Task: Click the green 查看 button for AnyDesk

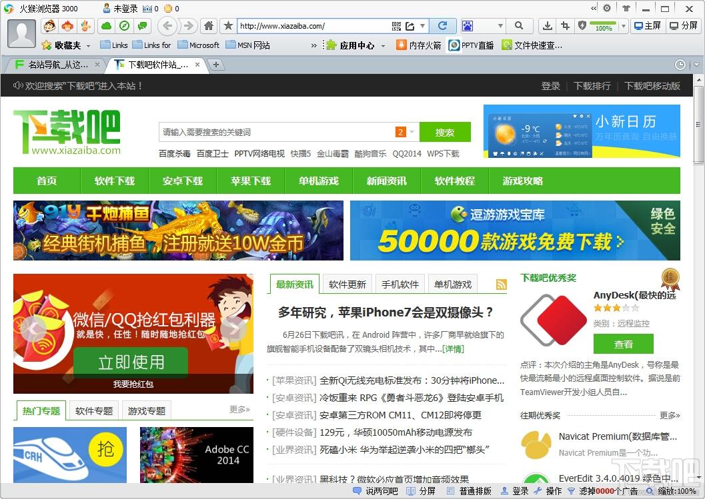Action: point(623,344)
